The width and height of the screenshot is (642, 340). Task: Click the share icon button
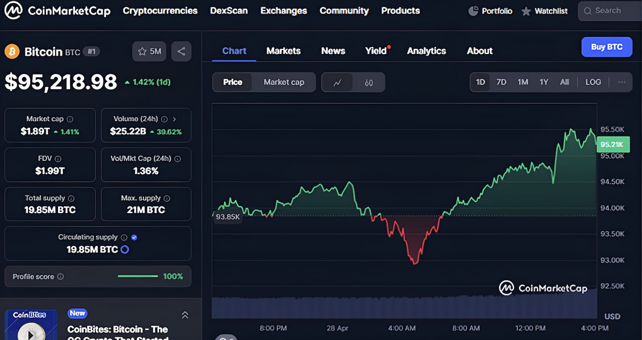(181, 52)
